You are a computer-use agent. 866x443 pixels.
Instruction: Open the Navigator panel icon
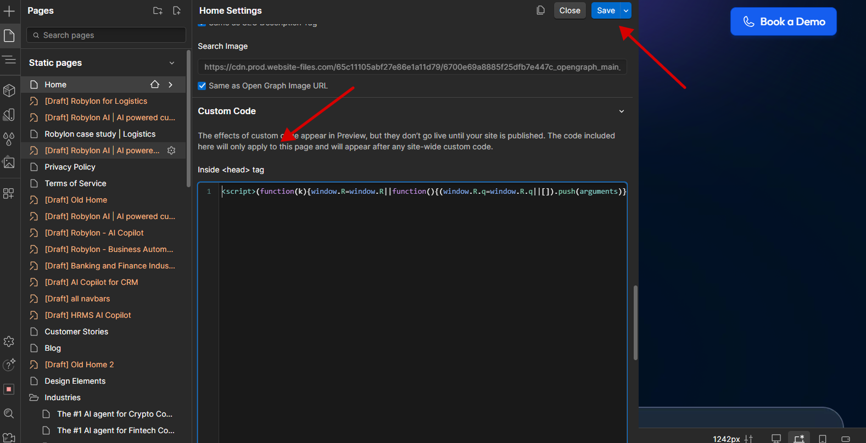coord(9,60)
